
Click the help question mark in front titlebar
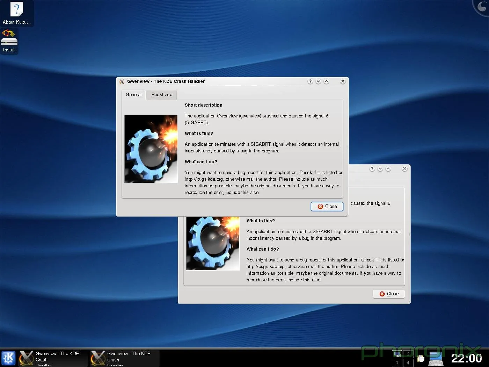click(x=310, y=81)
